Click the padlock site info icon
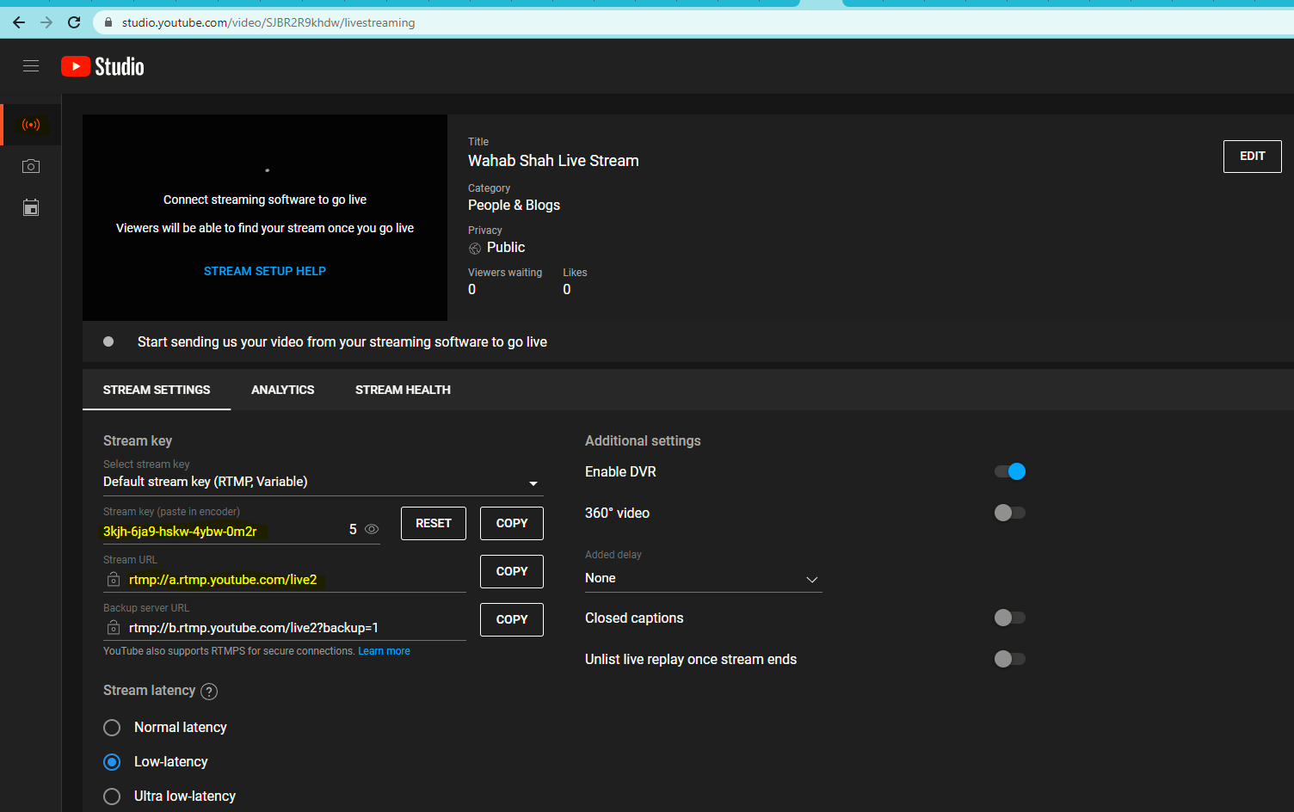Screen dimensions: 1294x812 108,22
